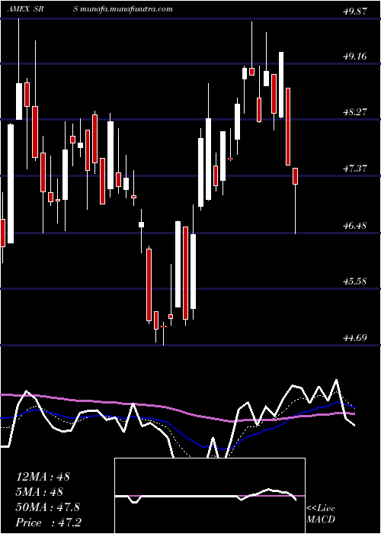
Task: Click the 48.27 price level label
Action: 355,112
